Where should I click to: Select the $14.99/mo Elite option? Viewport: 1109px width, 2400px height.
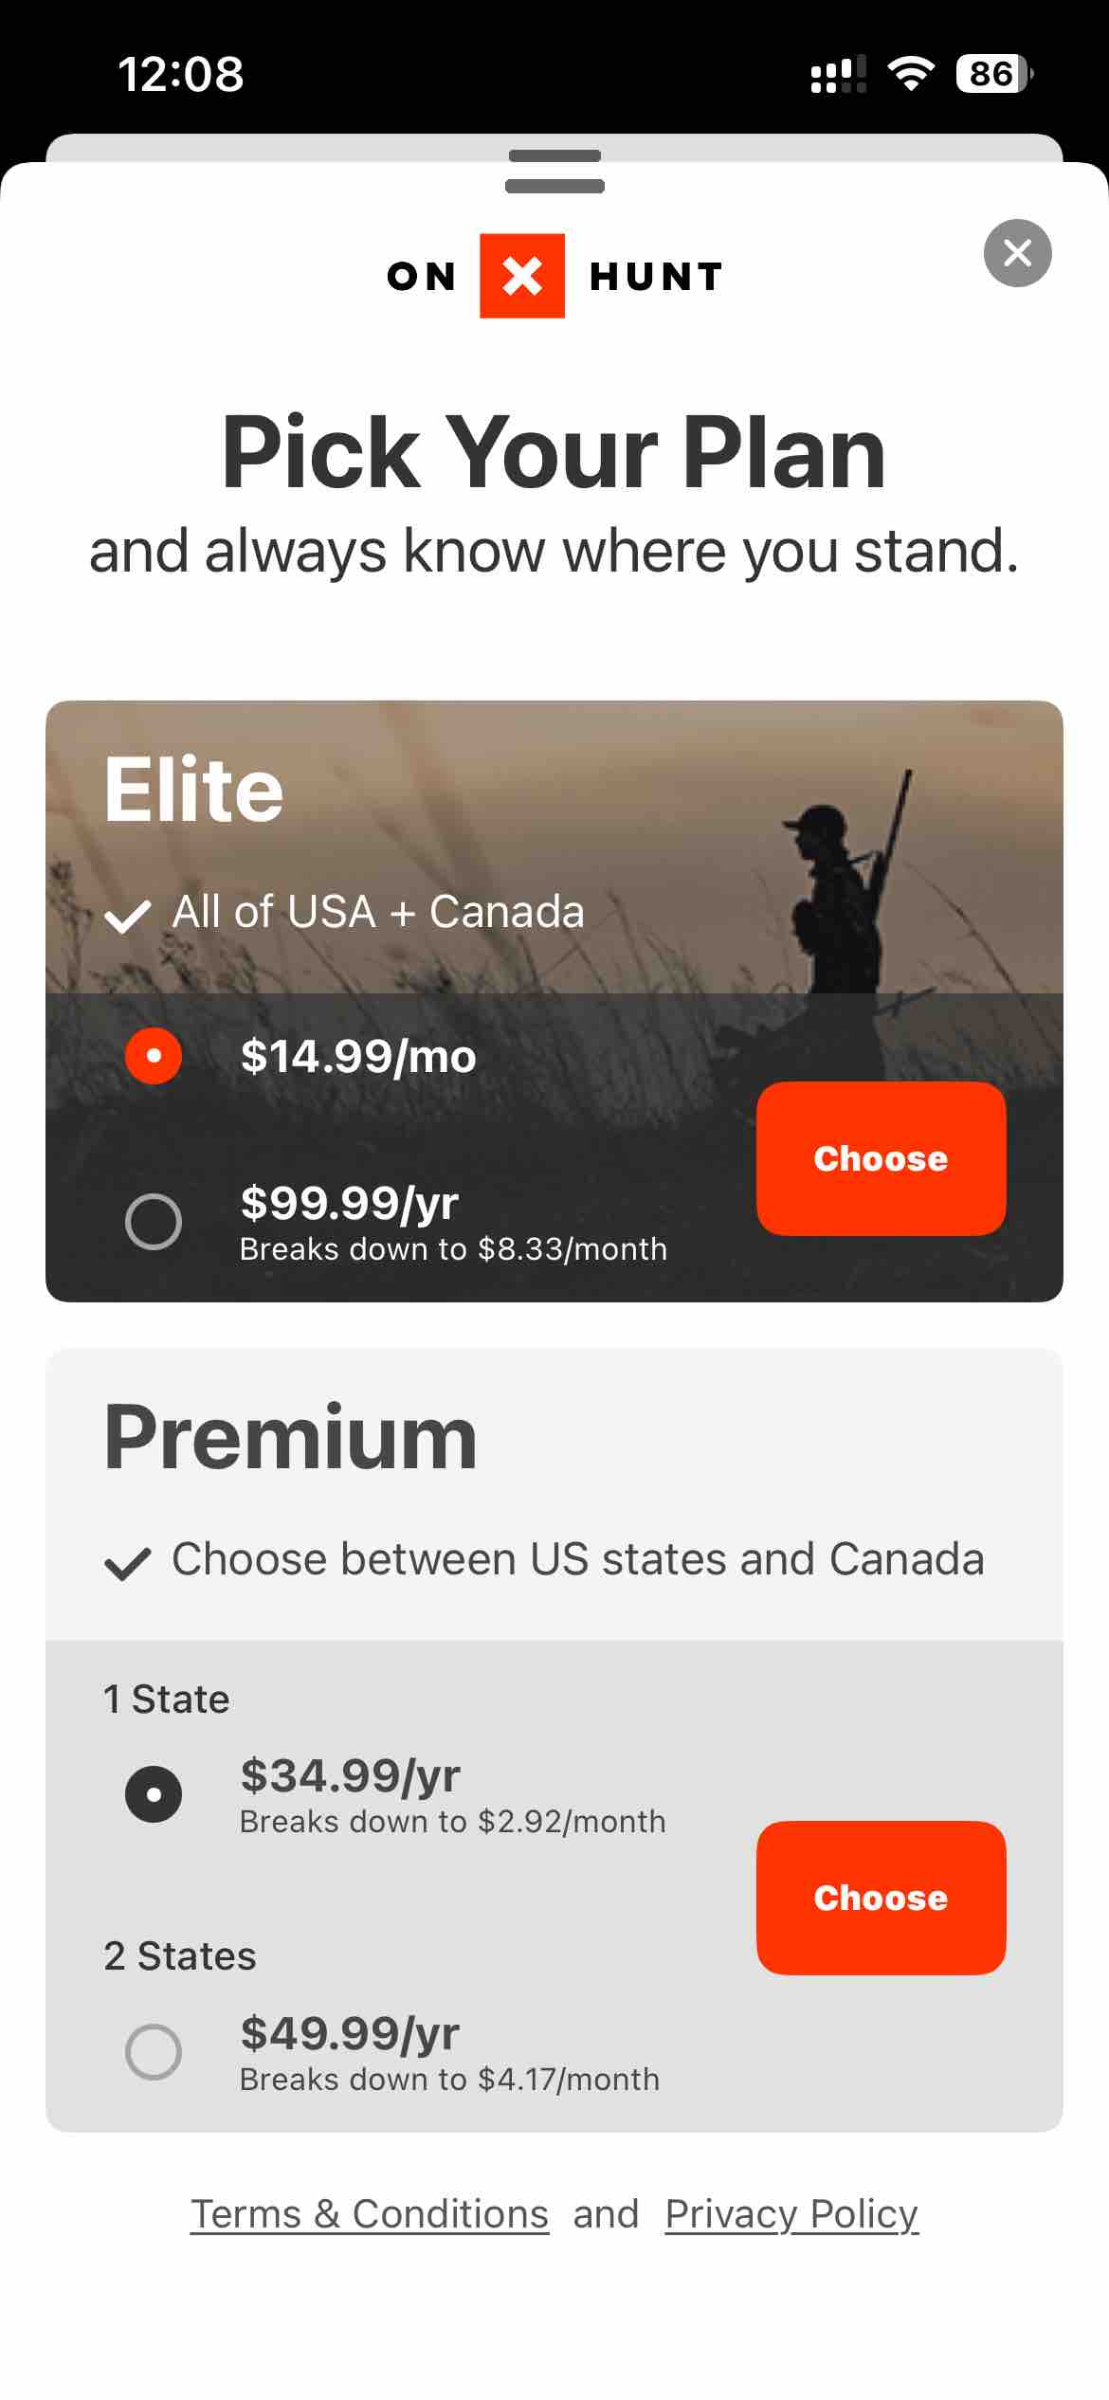[153, 1055]
